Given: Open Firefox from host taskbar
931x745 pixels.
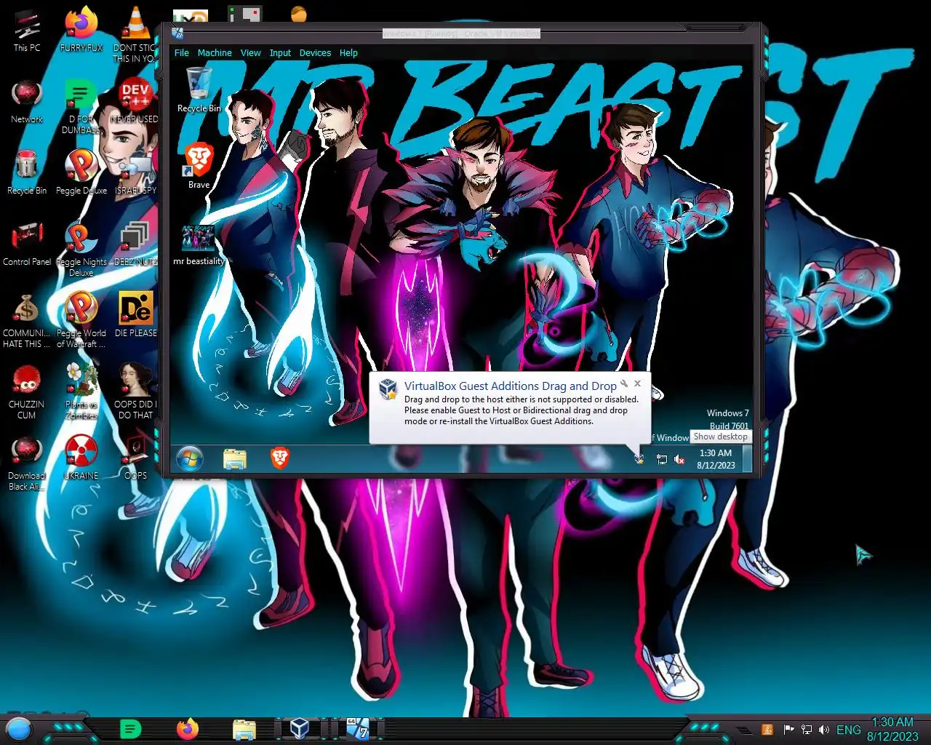Looking at the screenshot, I should (x=188, y=728).
